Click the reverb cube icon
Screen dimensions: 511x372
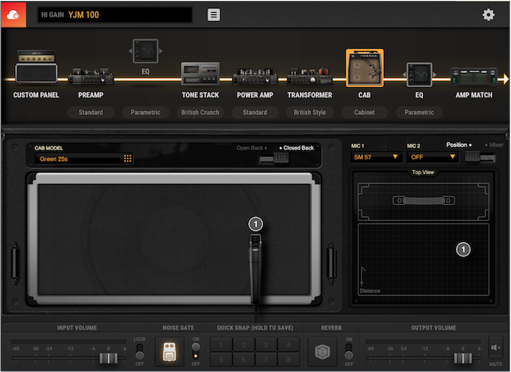(322, 352)
